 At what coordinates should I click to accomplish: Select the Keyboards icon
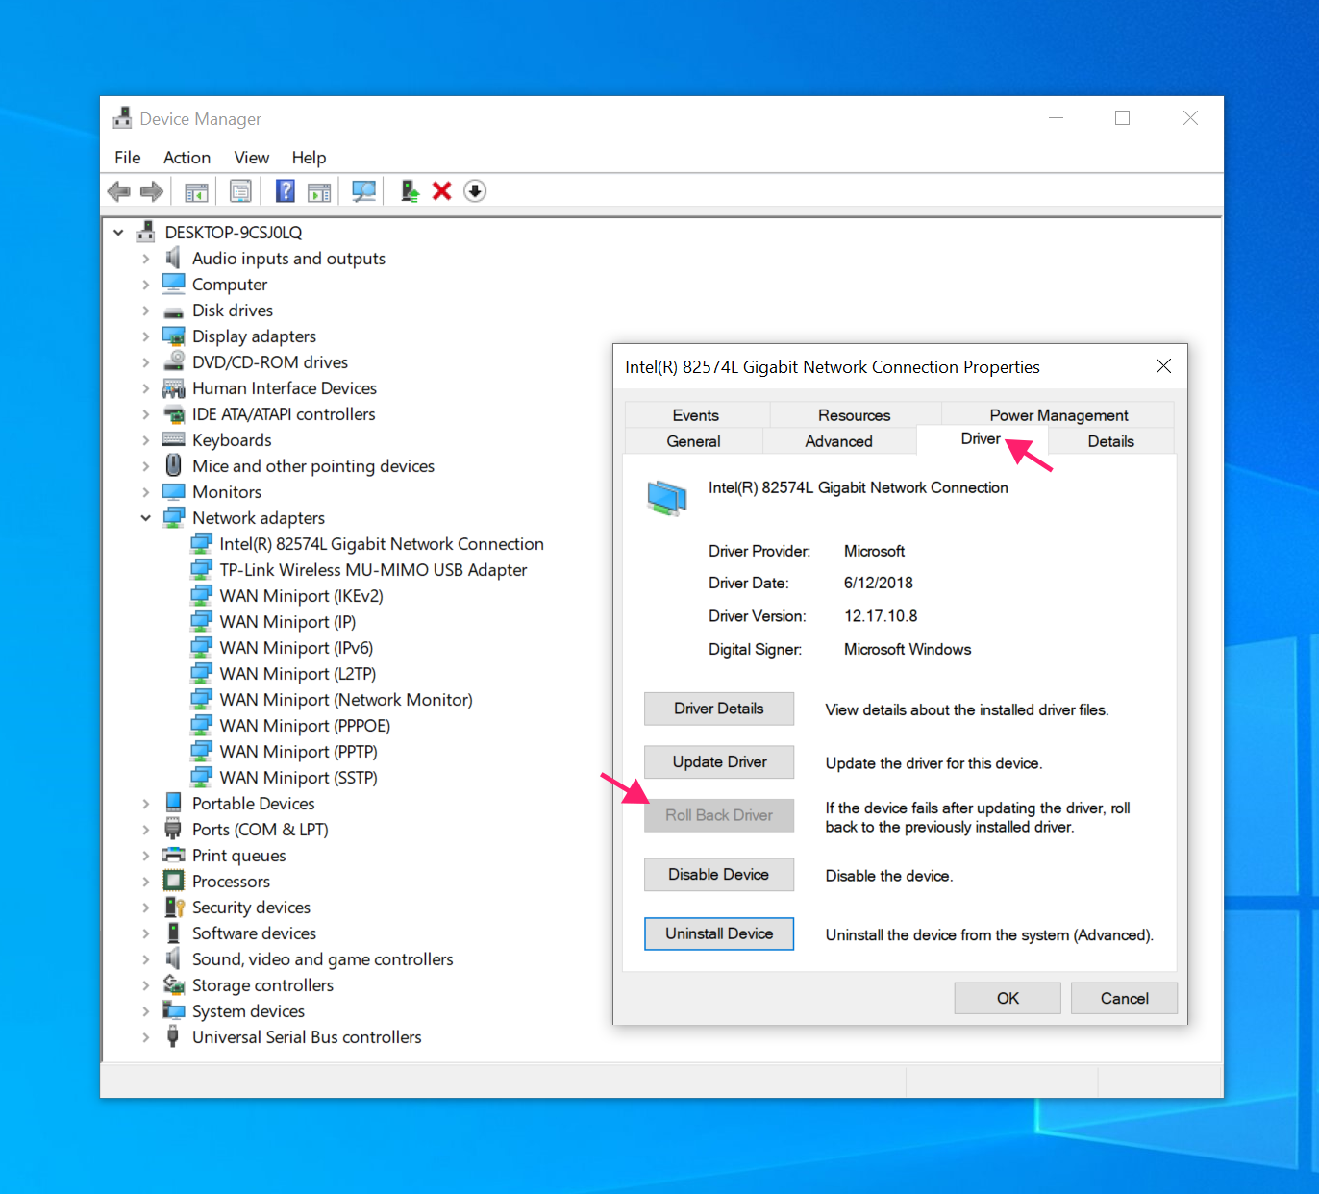(x=173, y=439)
